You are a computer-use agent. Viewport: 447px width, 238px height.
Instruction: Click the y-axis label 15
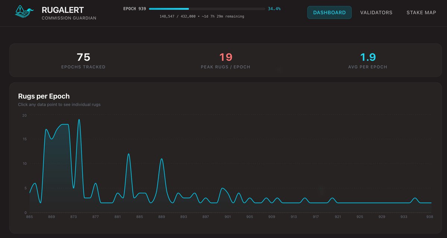(25, 139)
